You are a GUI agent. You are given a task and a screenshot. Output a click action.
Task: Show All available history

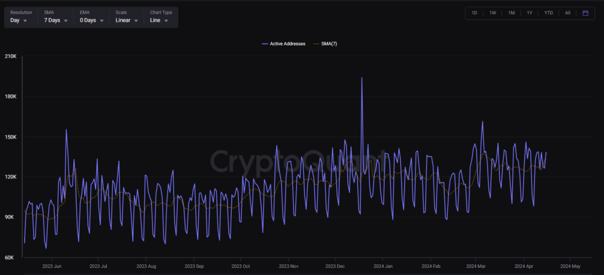click(x=567, y=13)
